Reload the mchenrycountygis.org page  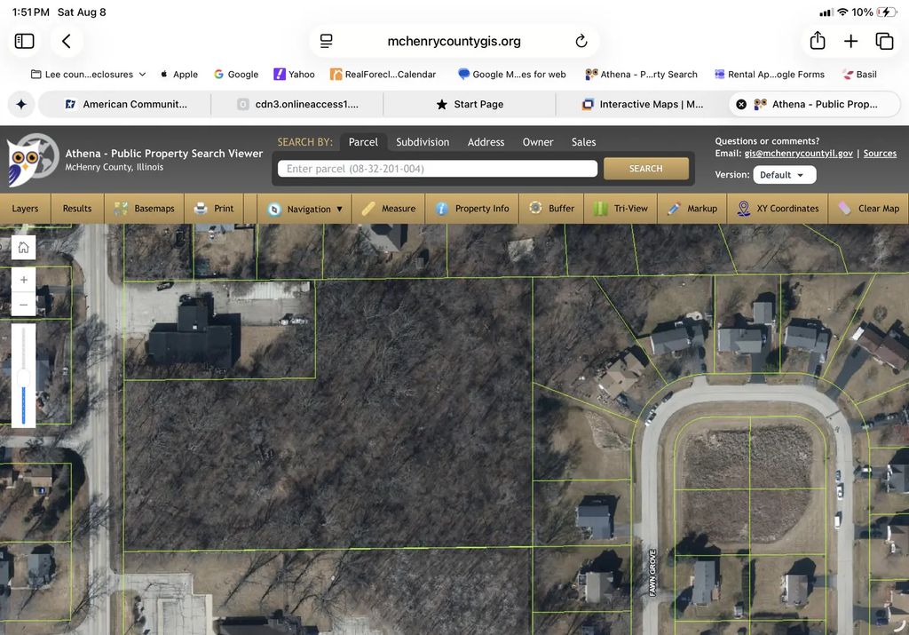[x=581, y=41]
